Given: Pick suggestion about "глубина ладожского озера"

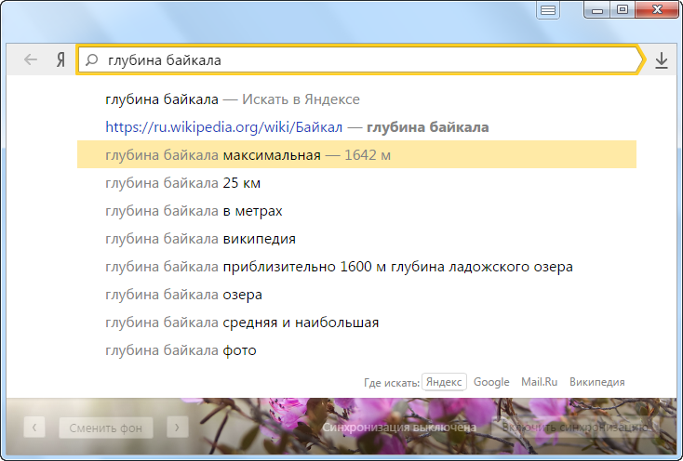Looking at the screenshot, I should (x=356, y=266).
